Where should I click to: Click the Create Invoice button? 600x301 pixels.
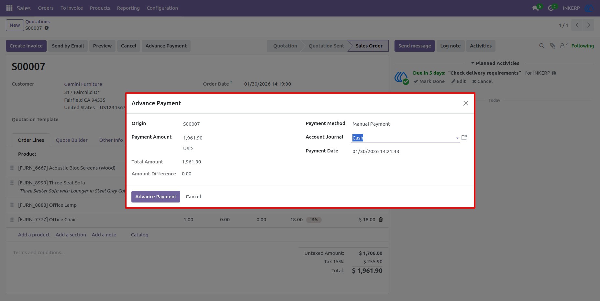(26, 46)
